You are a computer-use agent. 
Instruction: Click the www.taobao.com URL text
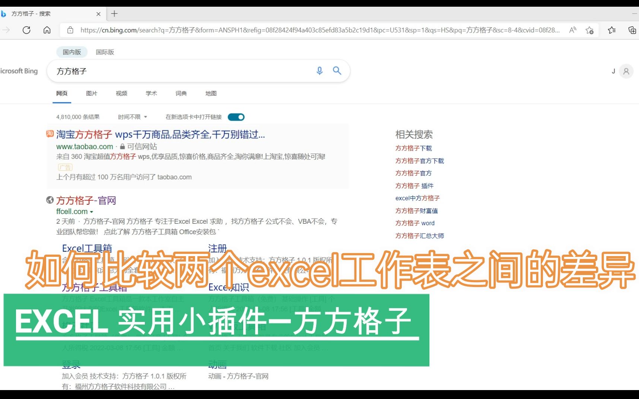click(85, 147)
